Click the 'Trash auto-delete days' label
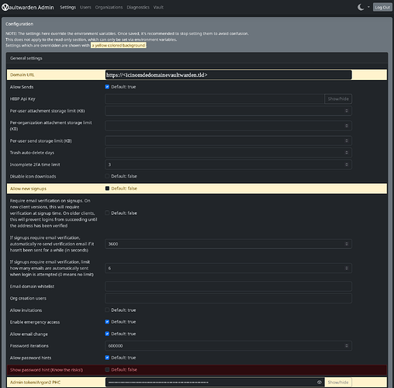Image resolution: width=394 pixels, height=388 pixels. pyautogui.click(x=32, y=153)
